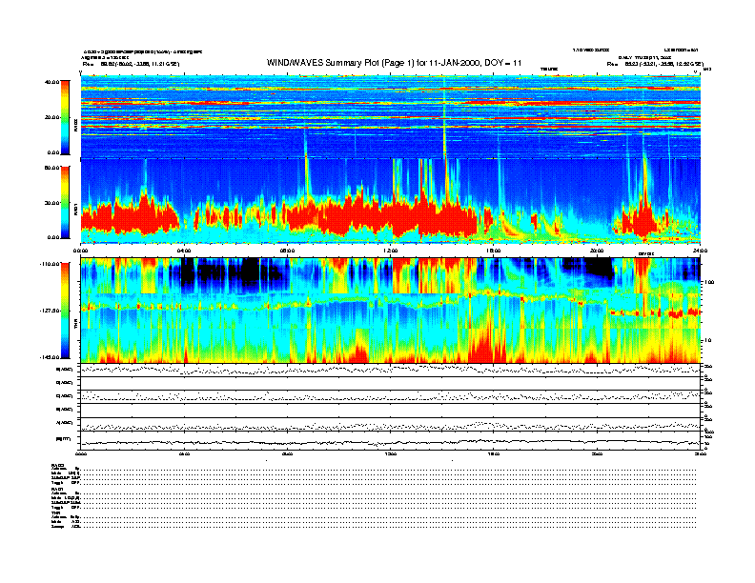Viewport: 755px width, 583px height.
Task: Click the 04:00 tick label under RAD1 panel
Action: click(184, 251)
